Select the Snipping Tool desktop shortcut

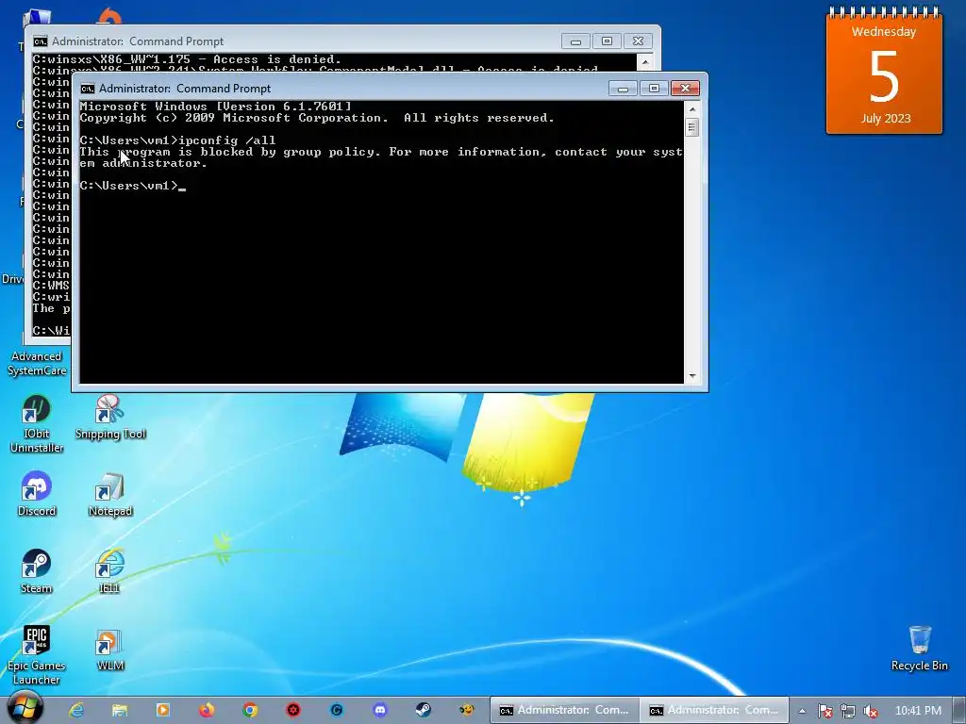[x=110, y=418]
